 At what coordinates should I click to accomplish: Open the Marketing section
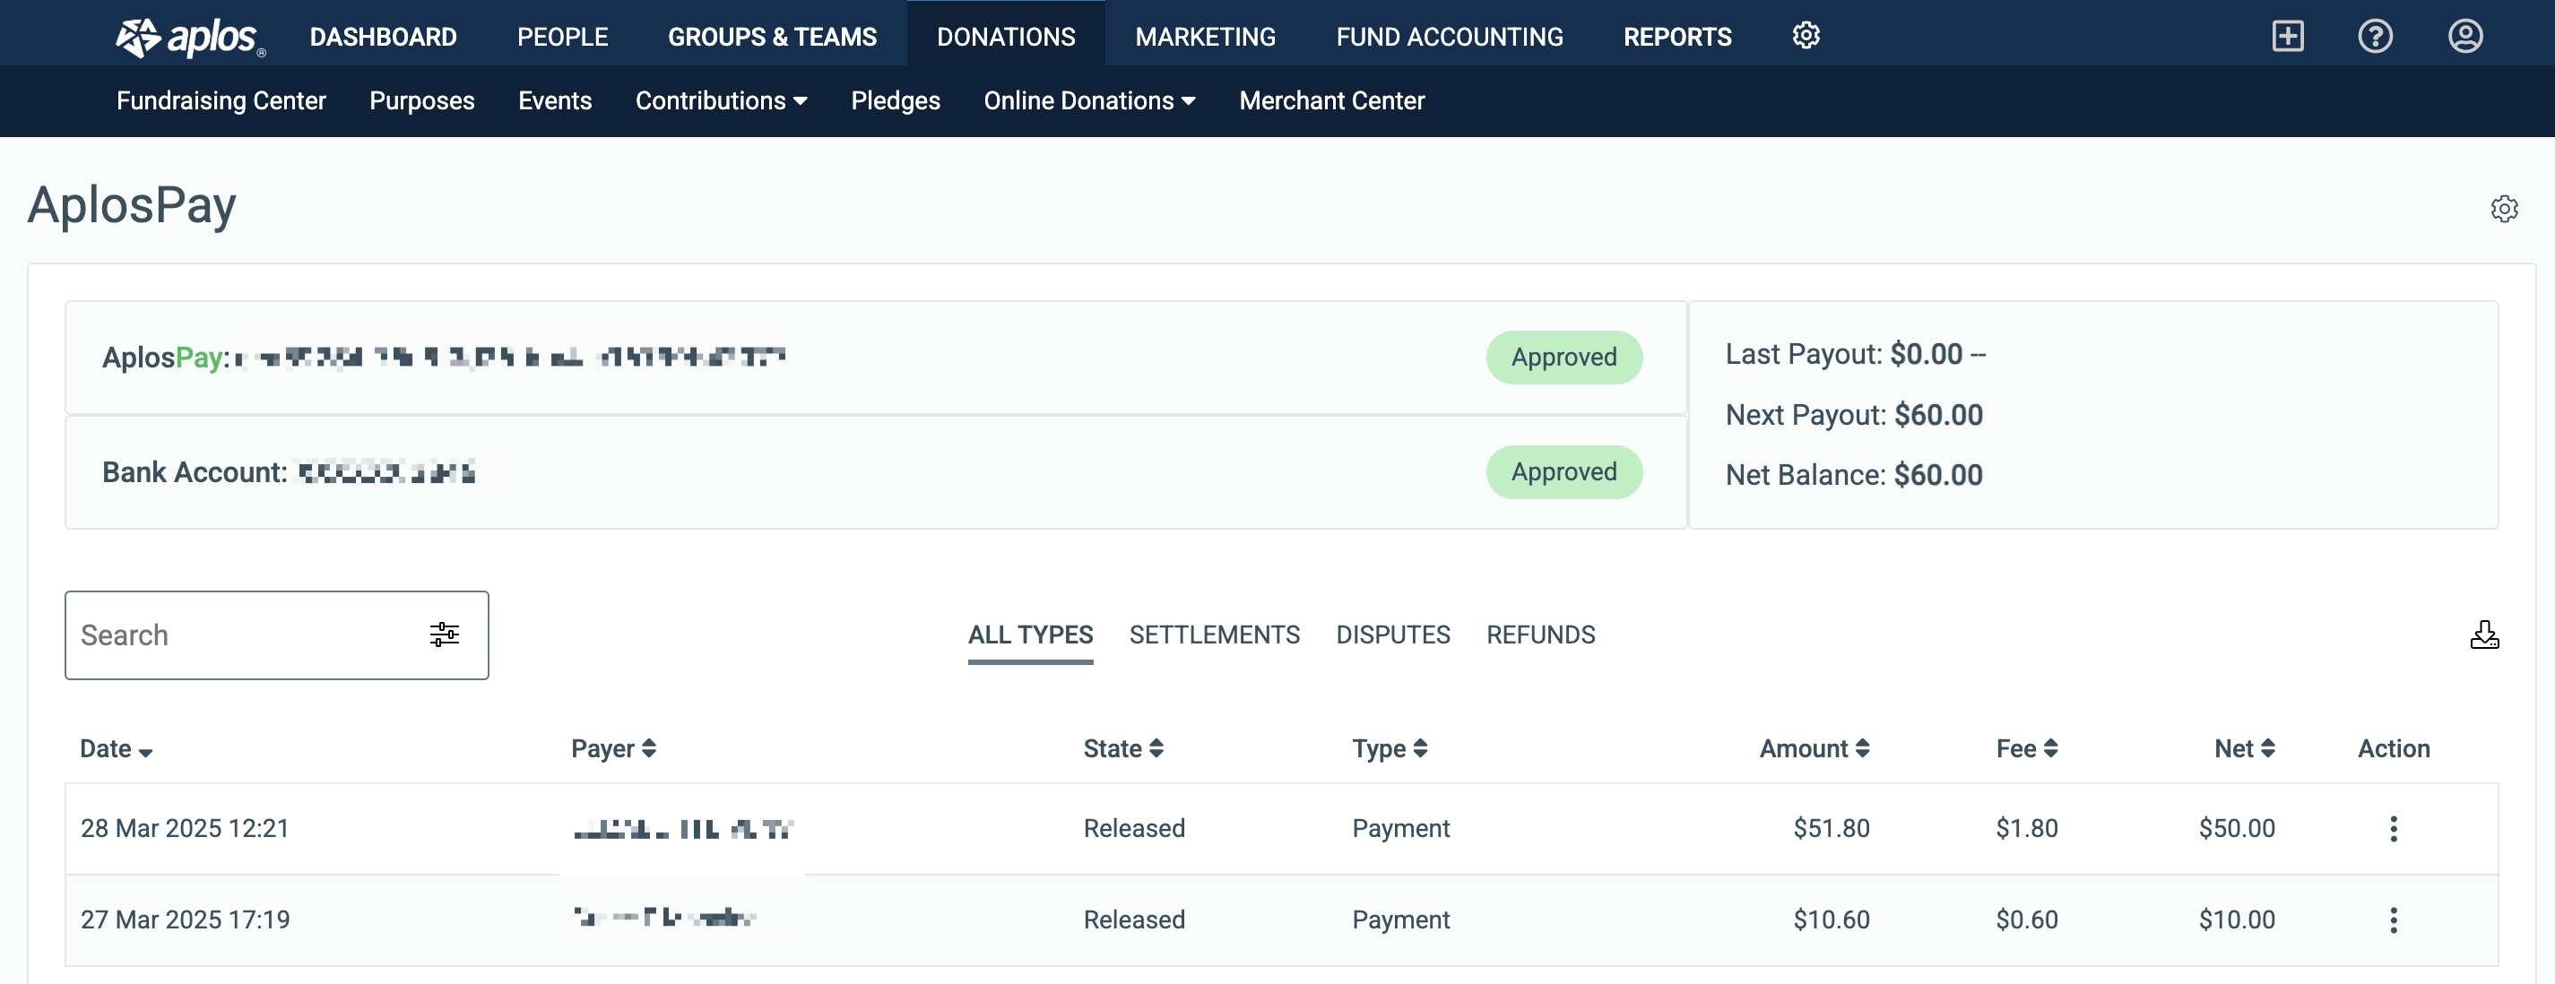click(1205, 37)
